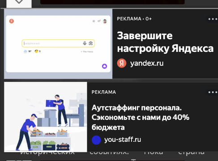Click the "РЕКЛАМА" label on staffing ad

(104, 92)
